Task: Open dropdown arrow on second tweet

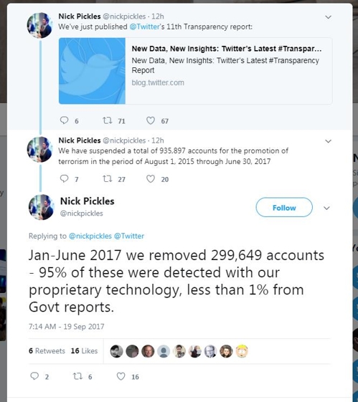Action: pos(329,141)
